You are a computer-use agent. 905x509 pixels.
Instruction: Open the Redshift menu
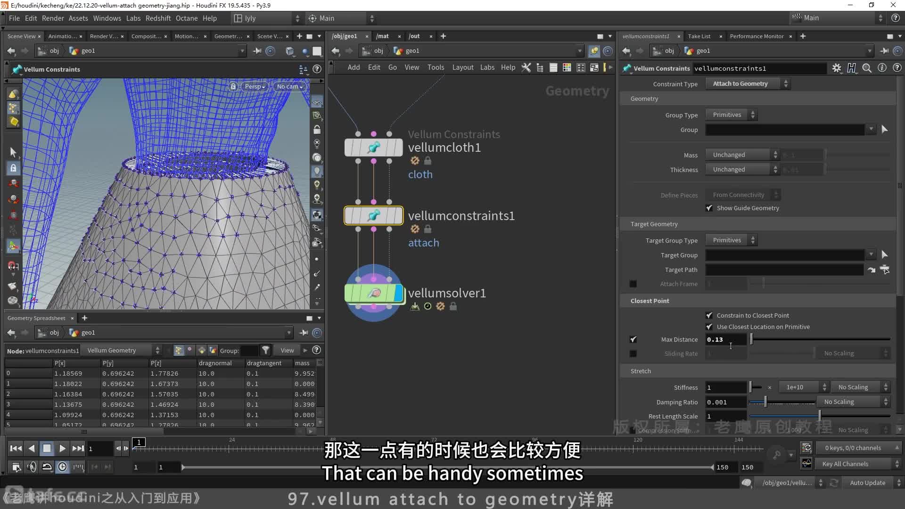[x=158, y=18]
